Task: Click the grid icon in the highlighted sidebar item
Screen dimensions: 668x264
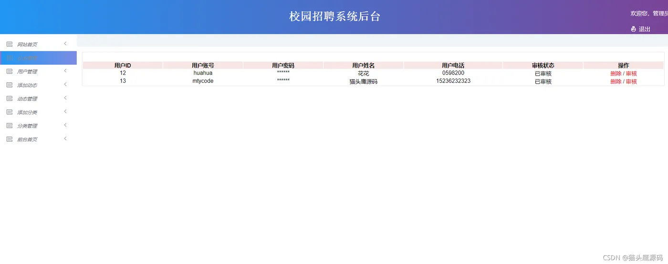Action: (x=9, y=58)
